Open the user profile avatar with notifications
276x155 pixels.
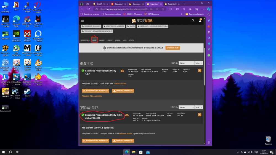coord(200,20)
